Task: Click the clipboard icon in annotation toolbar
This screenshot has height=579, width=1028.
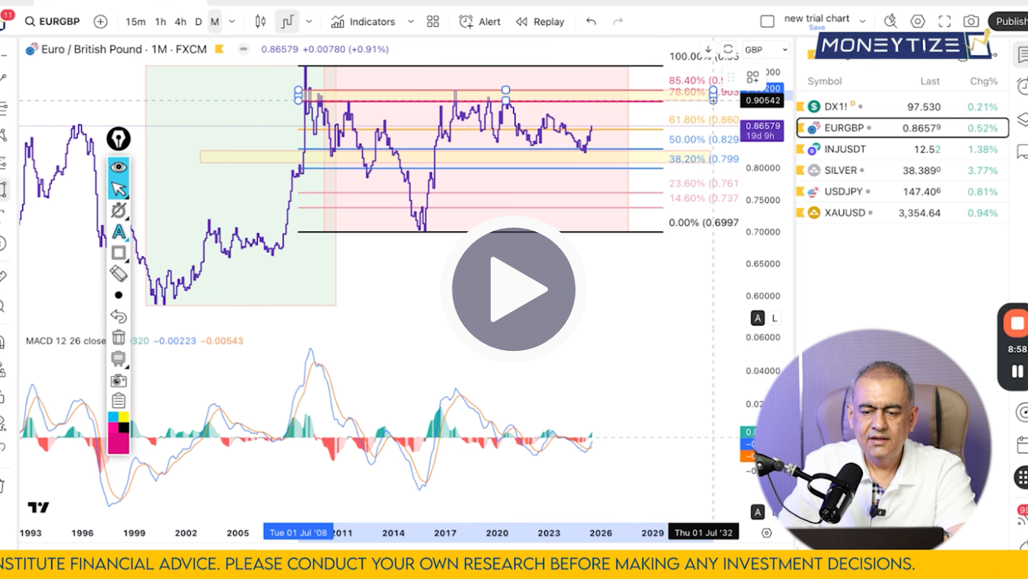Action: pyautogui.click(x=118, y=401)
